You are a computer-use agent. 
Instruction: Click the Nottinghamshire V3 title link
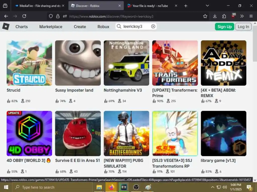point(123,90)
